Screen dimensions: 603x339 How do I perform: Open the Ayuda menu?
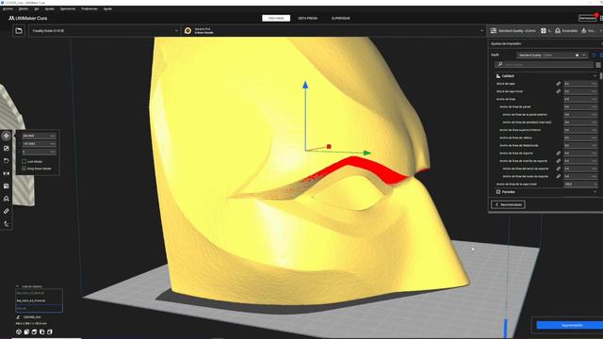click(x=107, y=8)
